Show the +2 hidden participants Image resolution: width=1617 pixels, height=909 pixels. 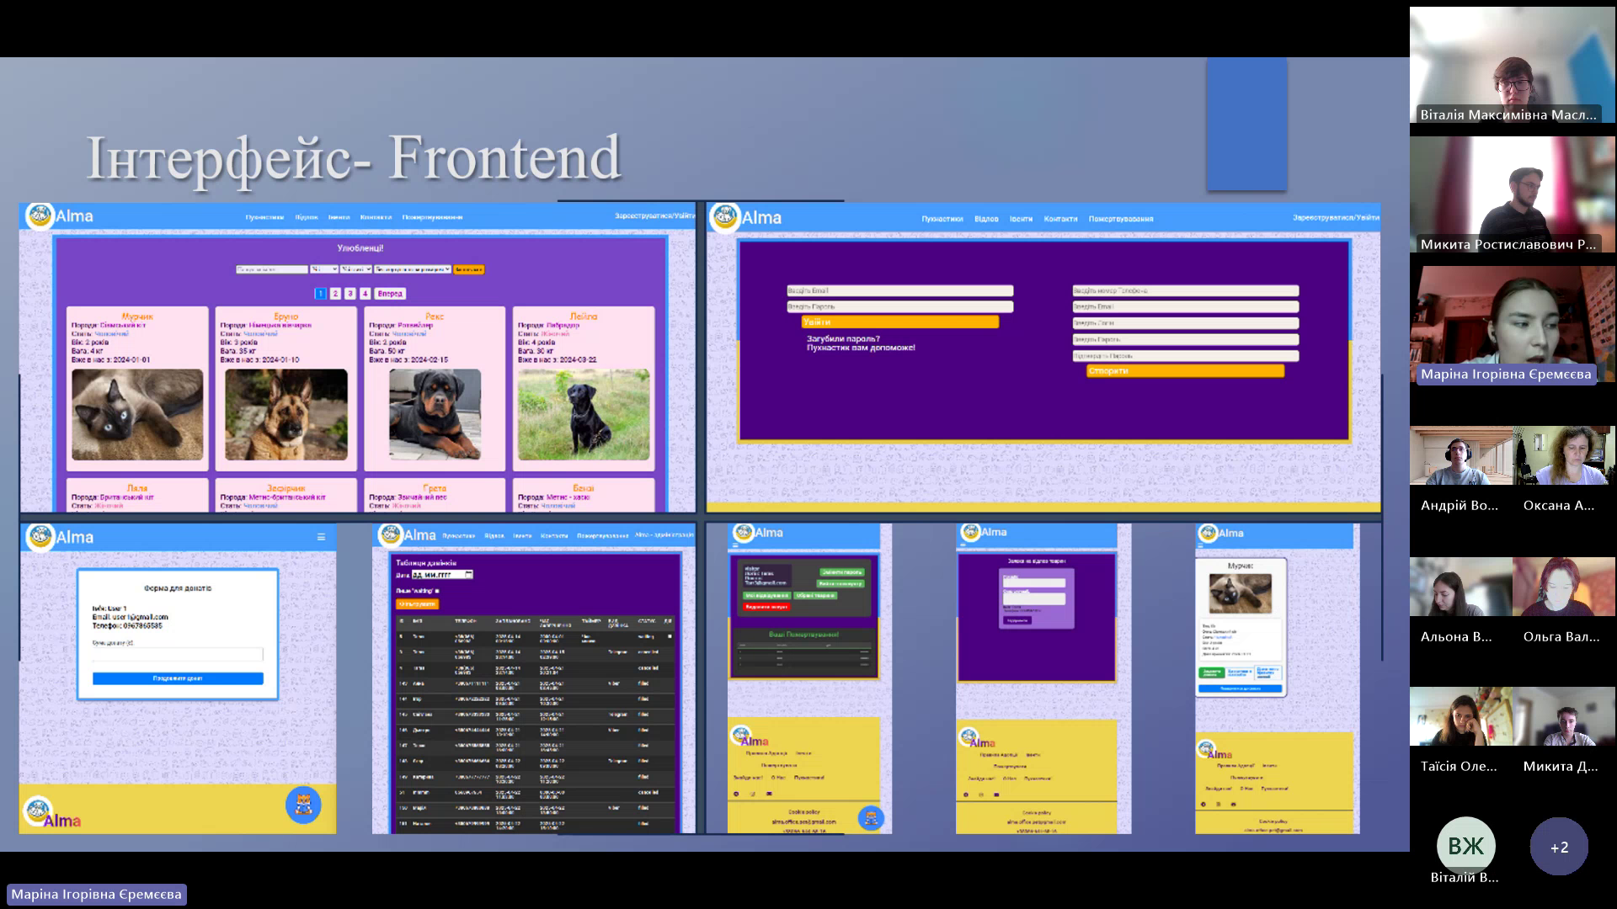(x=1559, y=847)
